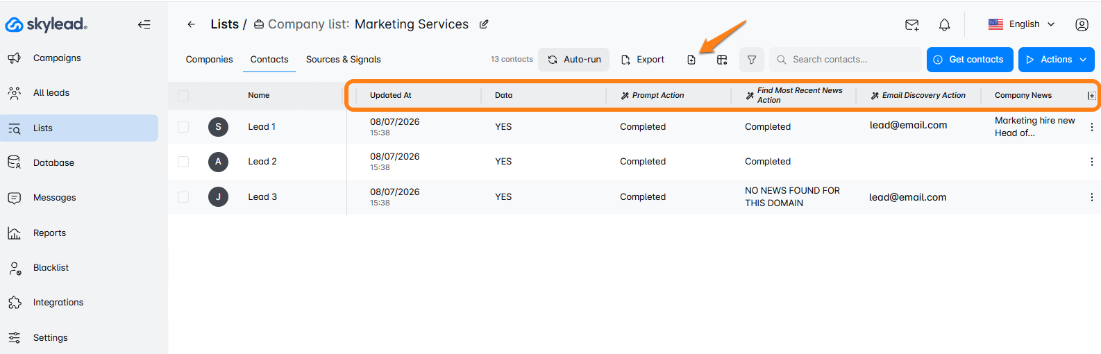Click the A avatar for Lead 2
1101x354 pixels.
(218, 162)
